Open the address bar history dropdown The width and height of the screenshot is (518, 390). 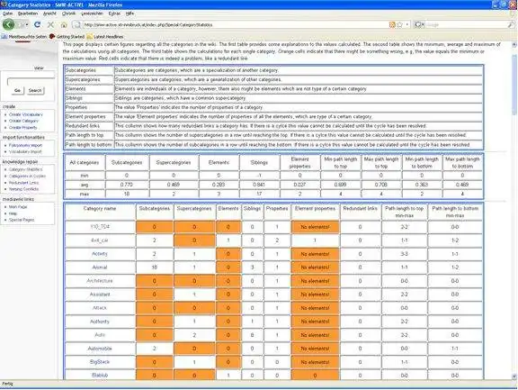point(407,25)
